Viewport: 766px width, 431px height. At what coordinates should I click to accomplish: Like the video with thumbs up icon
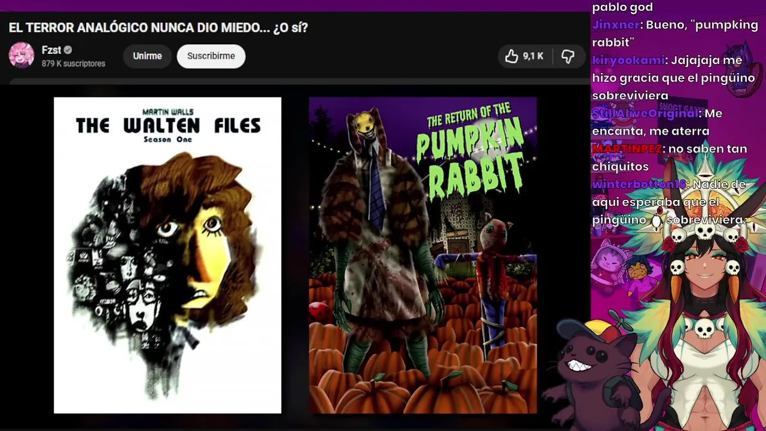(x=512, y=56)
